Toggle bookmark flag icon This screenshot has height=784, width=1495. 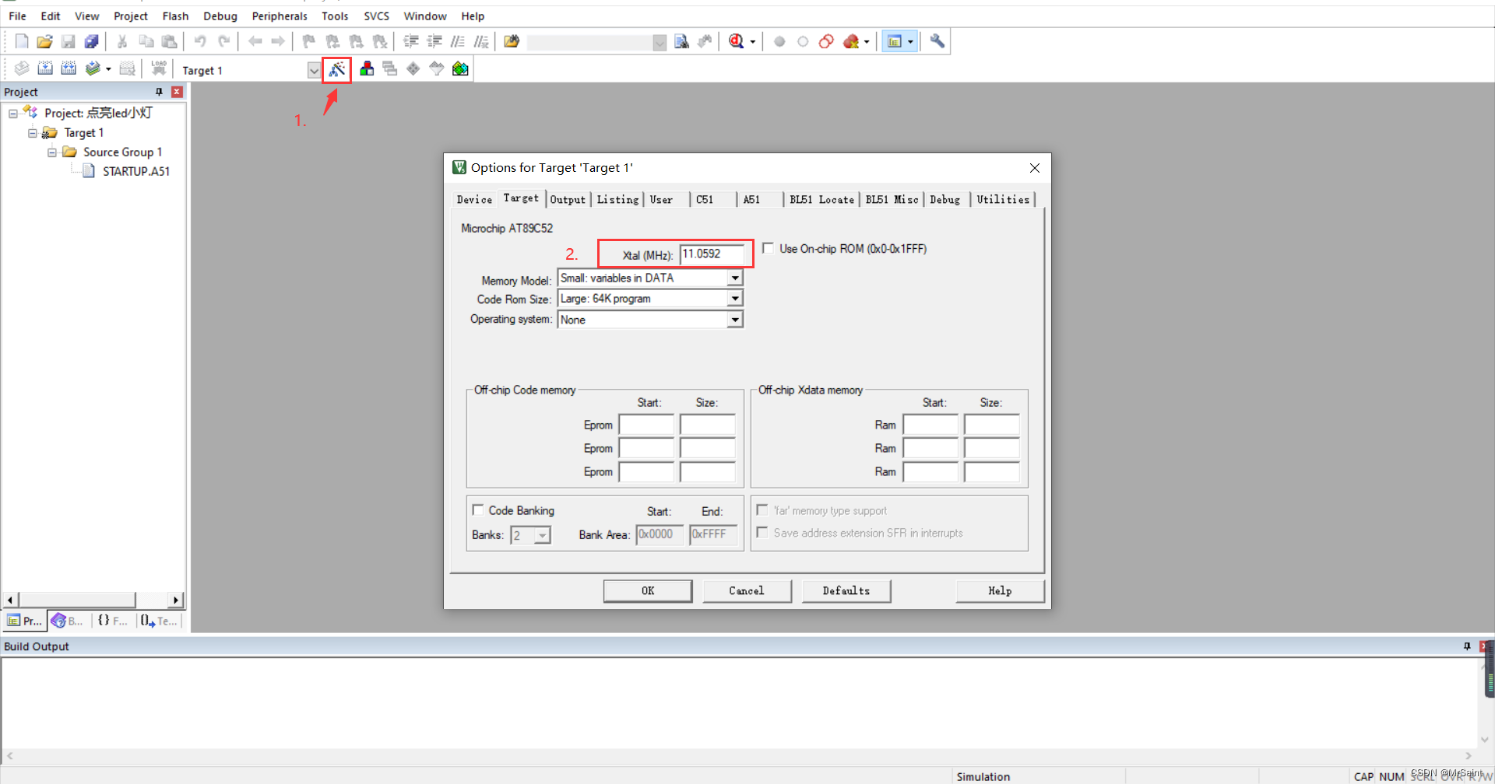tap(309, 41)
